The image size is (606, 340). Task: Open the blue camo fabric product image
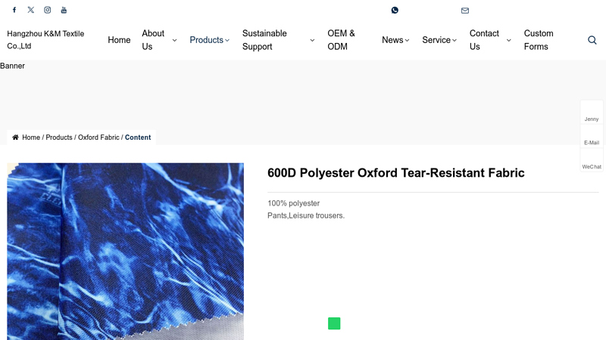click(125, 251)
